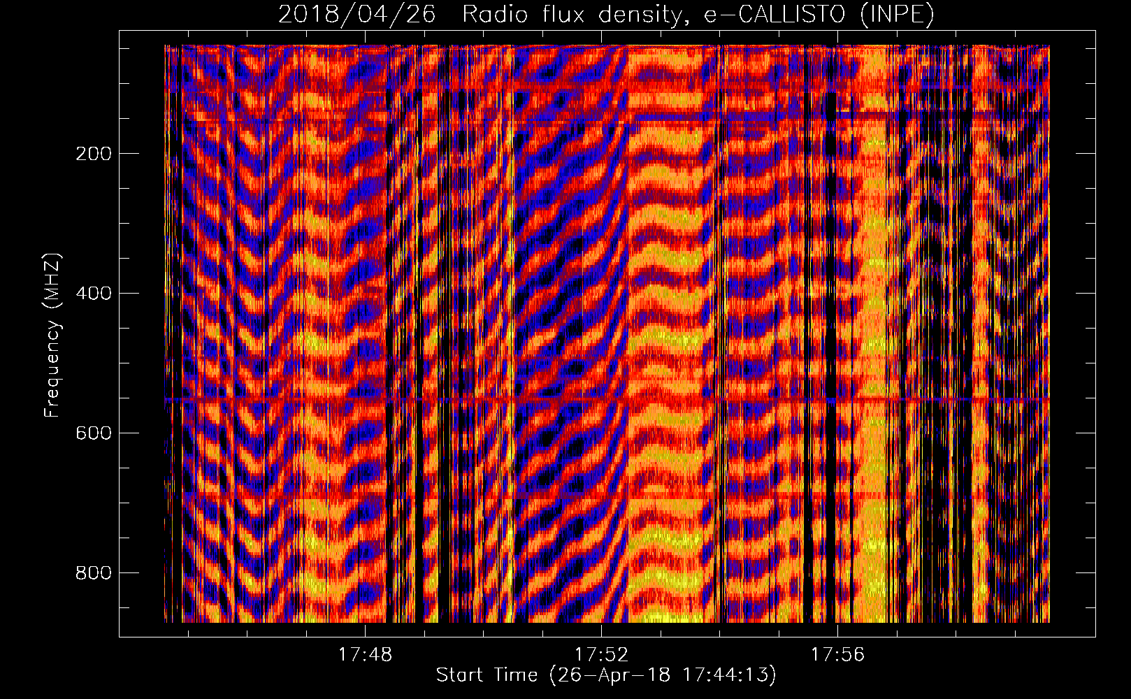Click the 17:56 time tick label
Image resolution: width=1131 pixels, height=699 pixels.
click(837, 654)
